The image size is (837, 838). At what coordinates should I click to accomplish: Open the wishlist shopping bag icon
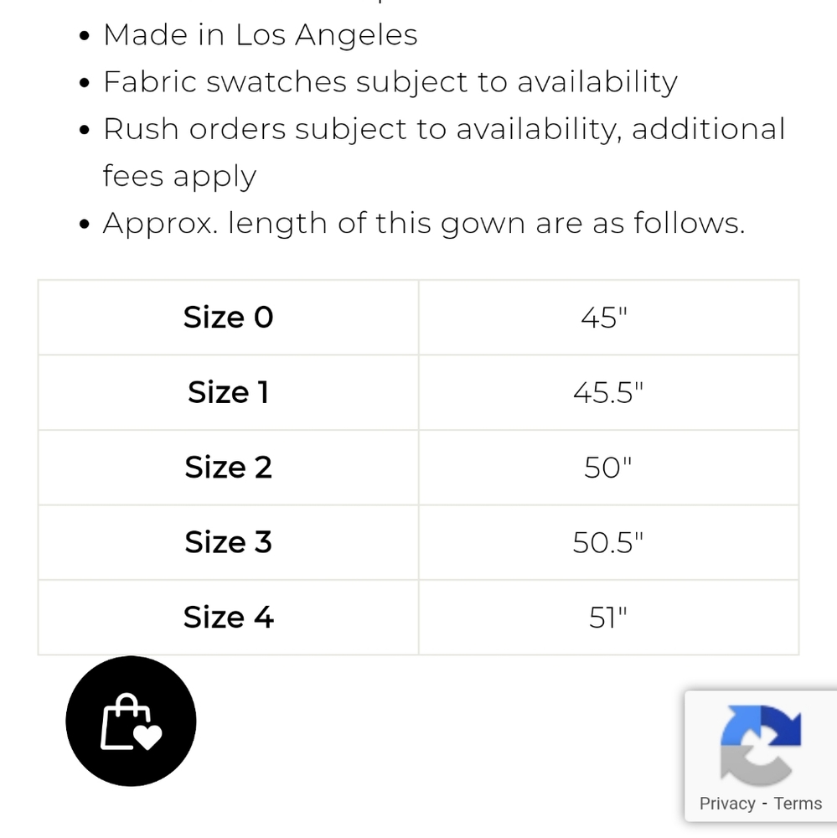pos(131,722)
